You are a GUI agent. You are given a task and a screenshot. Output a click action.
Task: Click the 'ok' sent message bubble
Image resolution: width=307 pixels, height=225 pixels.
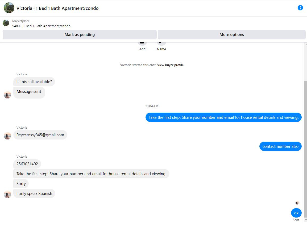point(296,213)
